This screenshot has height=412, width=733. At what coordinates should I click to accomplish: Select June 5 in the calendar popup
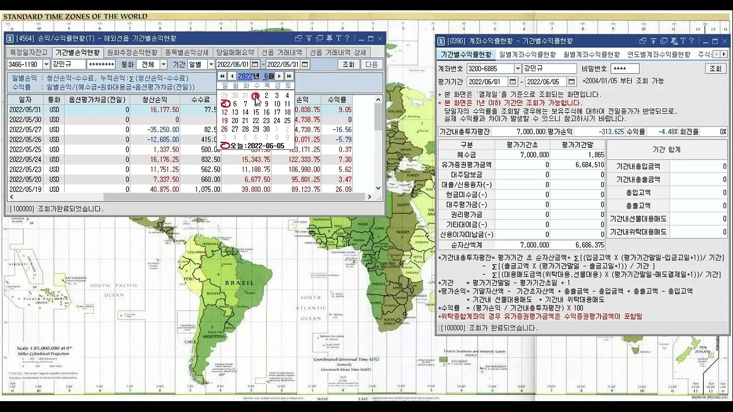click(x=225, y=104)
